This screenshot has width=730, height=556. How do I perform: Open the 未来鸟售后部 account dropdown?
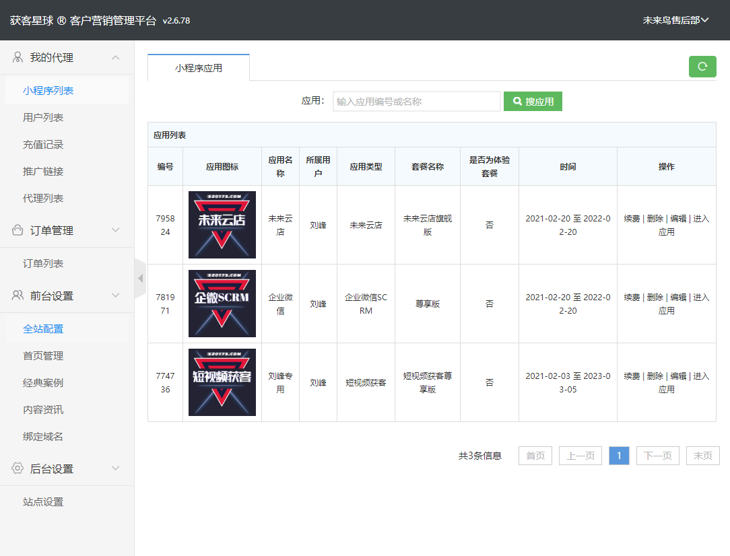(x=675, y=20)
